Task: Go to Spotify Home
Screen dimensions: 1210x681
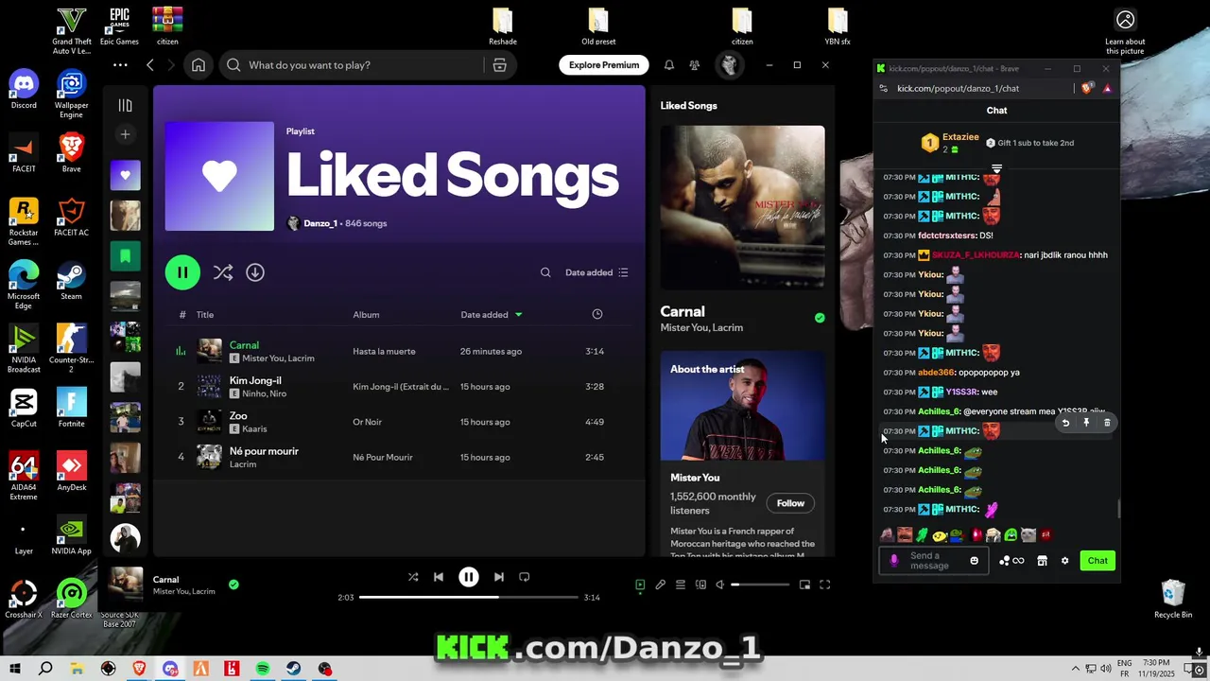Action: [199, 65]
